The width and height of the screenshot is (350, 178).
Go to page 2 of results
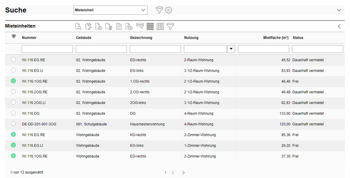[x=173, y=173]
